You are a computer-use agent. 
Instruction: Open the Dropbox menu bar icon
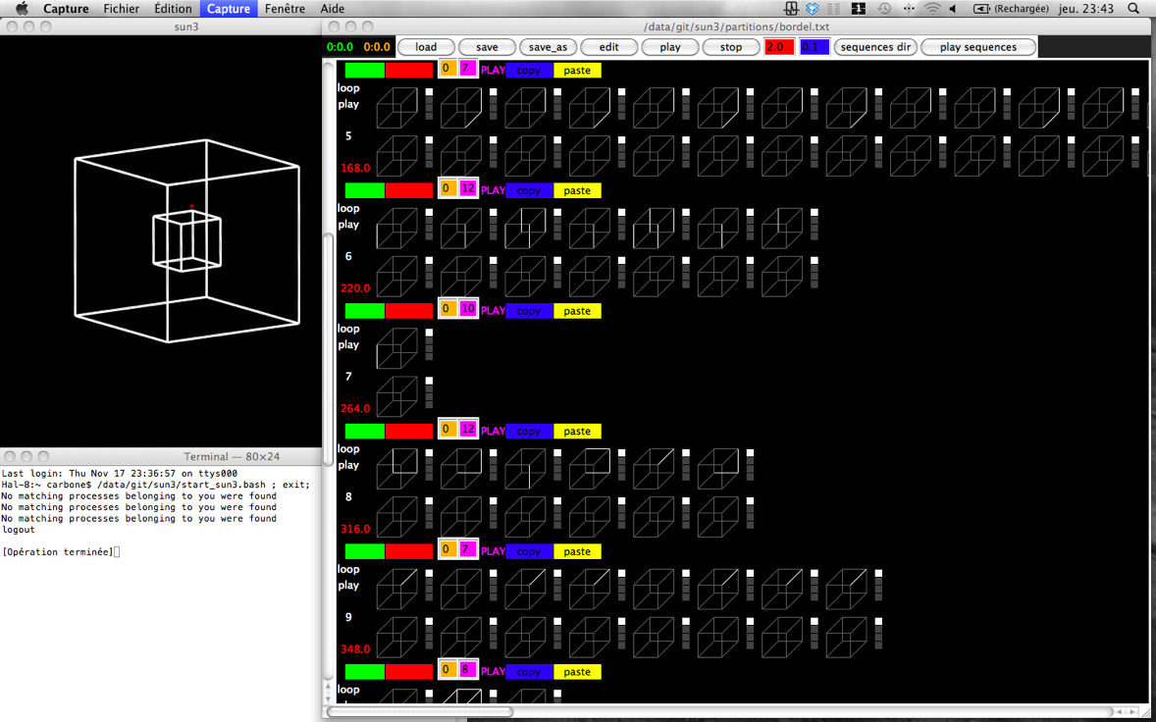click(813, 9)
